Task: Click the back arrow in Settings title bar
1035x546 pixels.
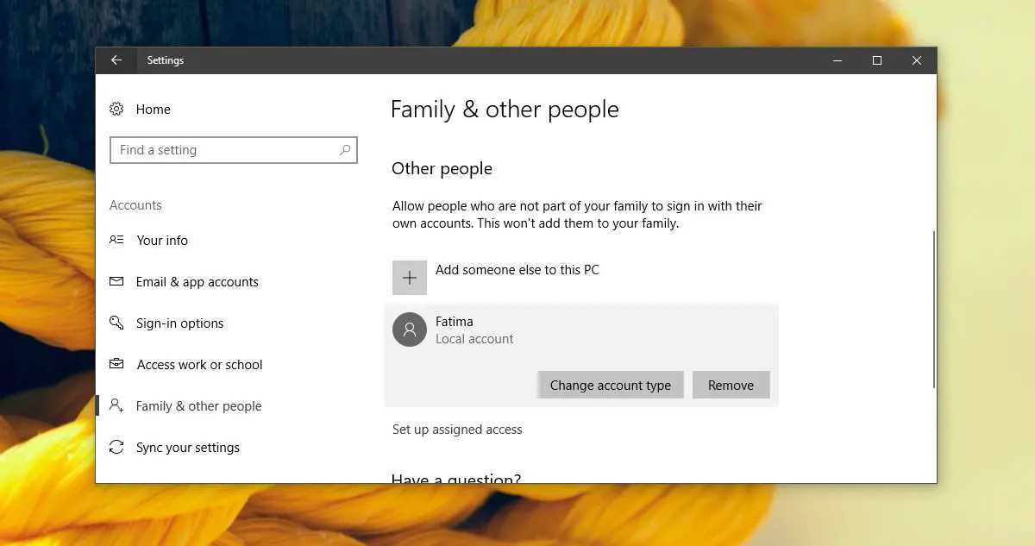Action: point(116,60)
